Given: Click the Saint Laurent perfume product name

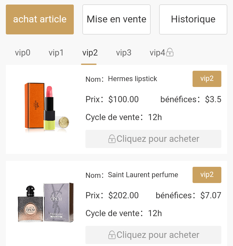Looking at the screenshot, I should [143, 175].
